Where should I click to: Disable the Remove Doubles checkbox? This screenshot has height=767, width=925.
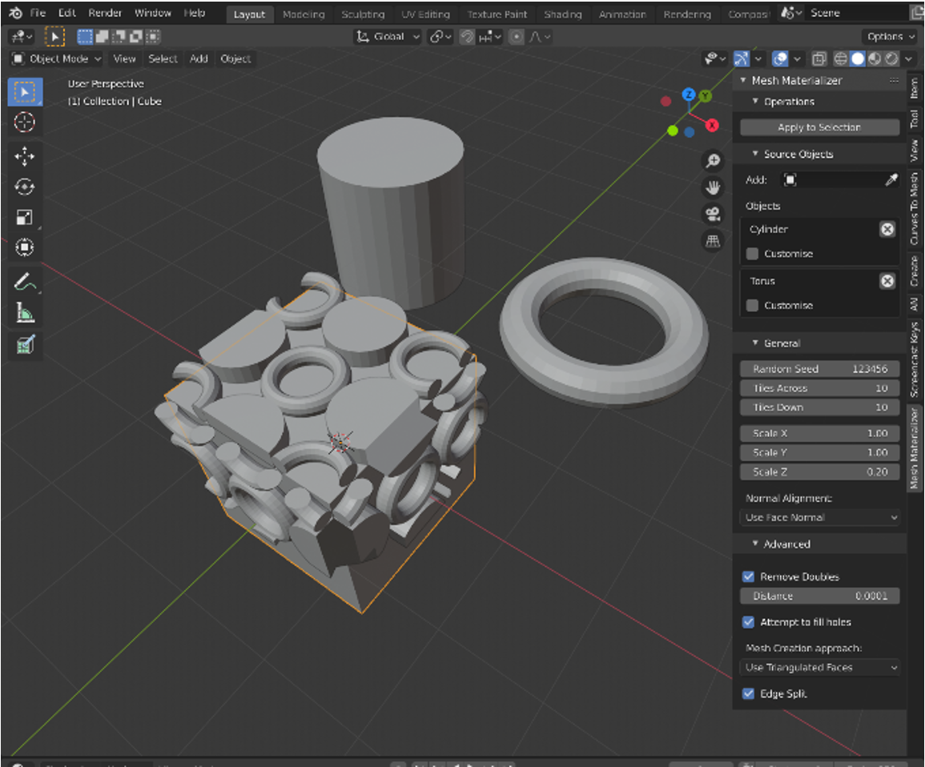click(x=749, y=576)
